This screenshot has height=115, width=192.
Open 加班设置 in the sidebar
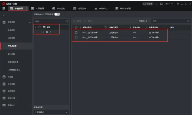11,38
